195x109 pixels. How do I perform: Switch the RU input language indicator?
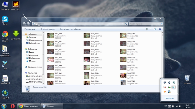pos(166,106)
